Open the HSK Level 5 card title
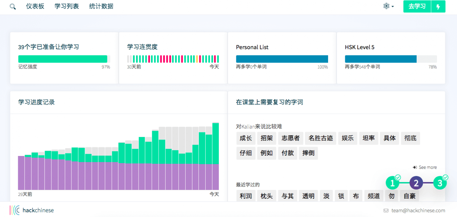Image resolution: width=457 pixels, height=217 pixels. 360,47
